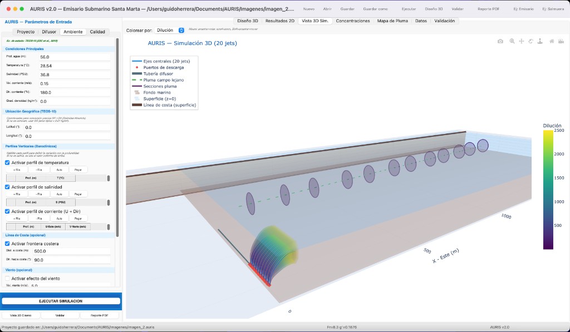Select the Ambiente parameters tab
The height and width of the screenshot is (332, 570).
(x=73, y=32)
